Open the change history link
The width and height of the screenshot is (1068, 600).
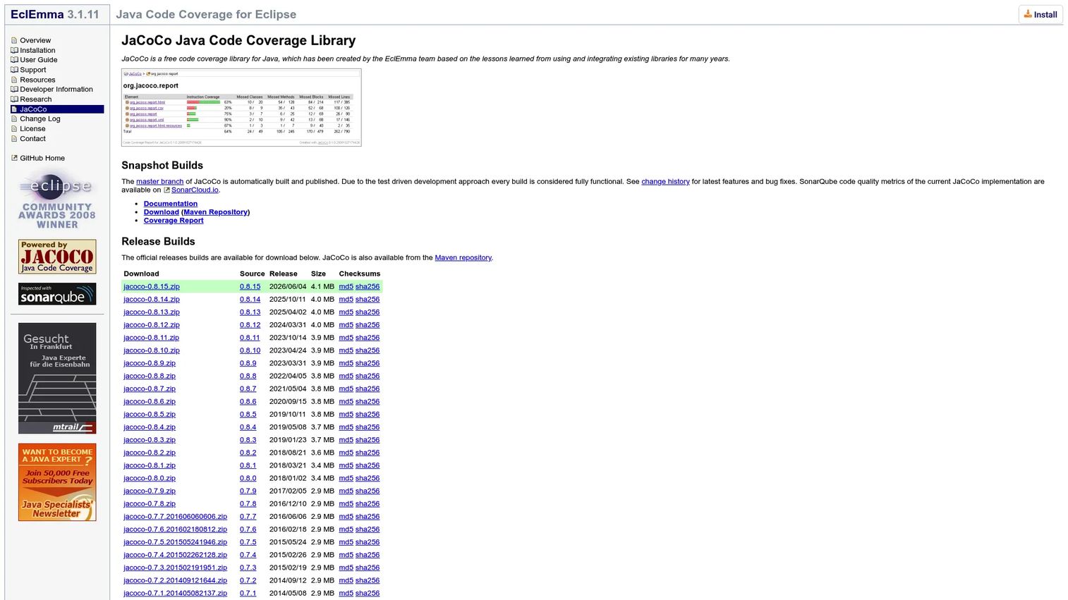pyautogui.click(x=665, y=182)
